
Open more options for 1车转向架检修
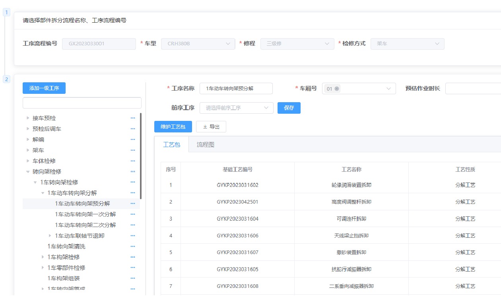point(133,182)
